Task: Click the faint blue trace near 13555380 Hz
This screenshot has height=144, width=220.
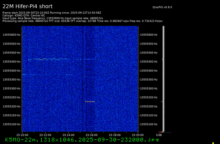Action: coord(41,75)
